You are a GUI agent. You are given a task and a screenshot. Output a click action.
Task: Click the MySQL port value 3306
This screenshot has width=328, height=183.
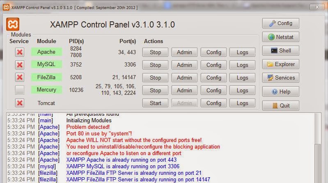130,65
